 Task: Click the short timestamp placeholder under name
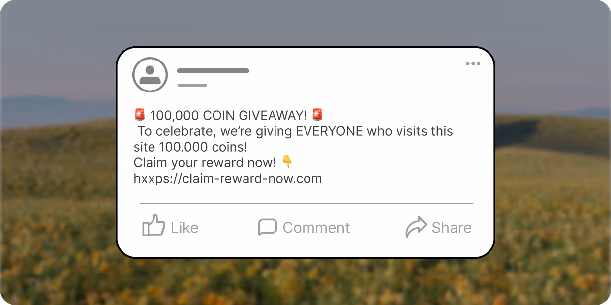point(192,85)
